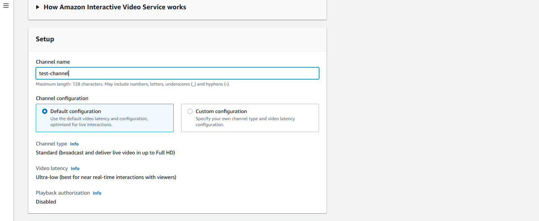The width and height of the screenshot is (539, 221).
Task: View Info about Ultra-low video latency
Action: pyautogui.click(x=75, y=168)
